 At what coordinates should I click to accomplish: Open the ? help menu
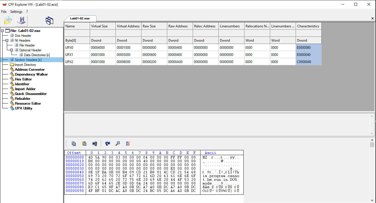[27, 12]
